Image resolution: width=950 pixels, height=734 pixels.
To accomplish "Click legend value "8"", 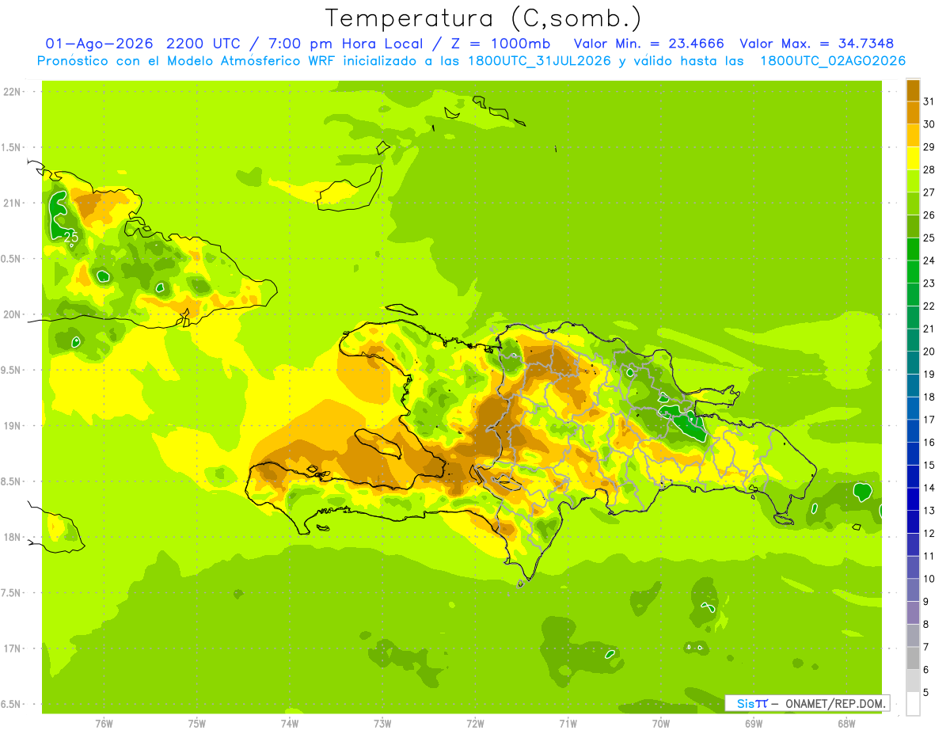I will 926,625.
